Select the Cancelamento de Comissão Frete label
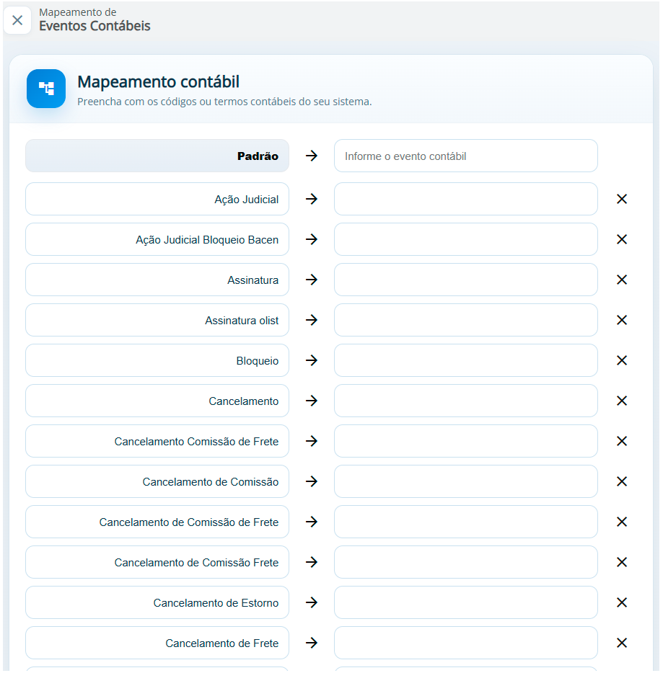The image size is (663, 673). click(x=157, y=562)
